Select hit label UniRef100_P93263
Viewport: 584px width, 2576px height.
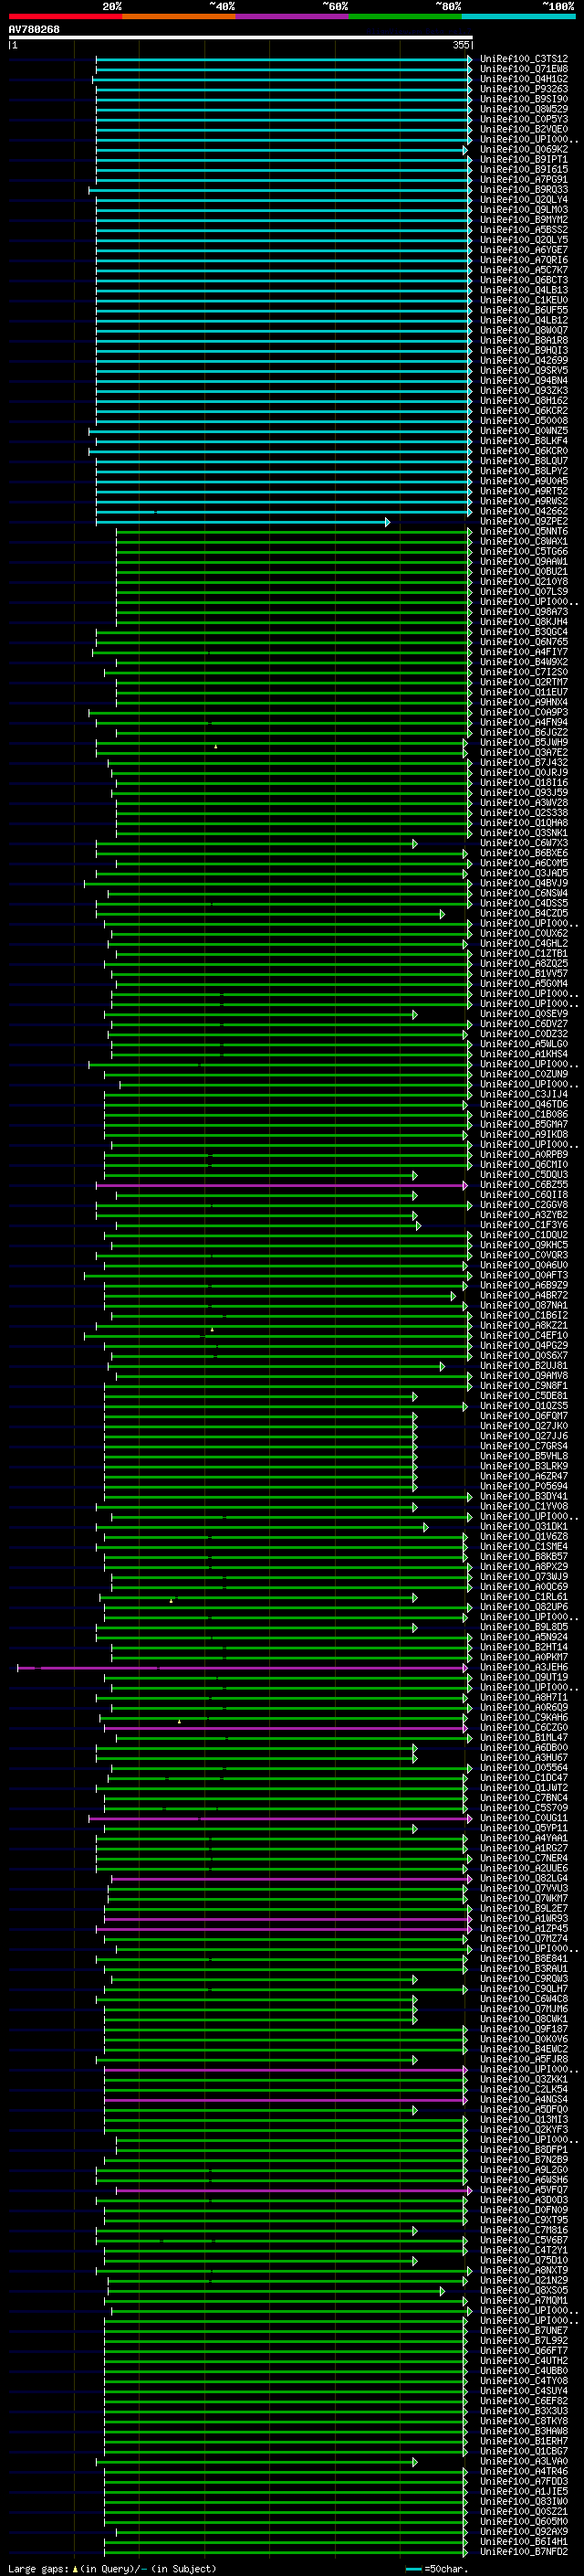pos(524,89)
